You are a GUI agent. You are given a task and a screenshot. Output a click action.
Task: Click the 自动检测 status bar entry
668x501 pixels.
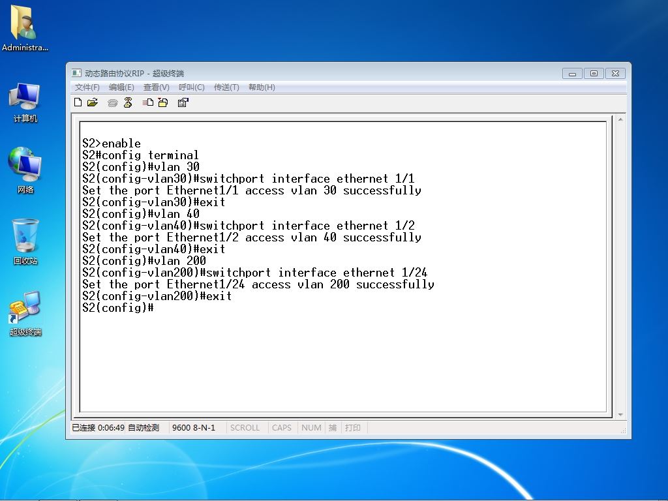(144, 428)
